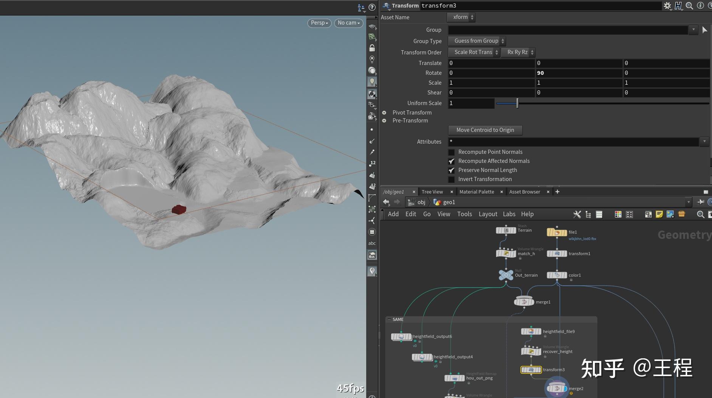Open the Scale Rot Trans order dropdown

pyautogui.click(x=474, y=52)
